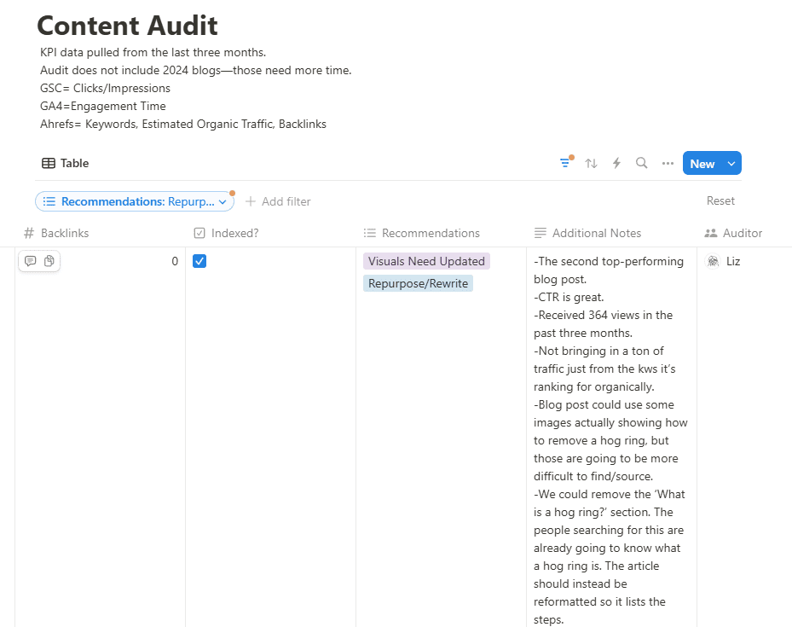The height and width of the screenshot is (627, 792).
Task: Click the checkbox icon in the Indexed? header
Action: 199,232
